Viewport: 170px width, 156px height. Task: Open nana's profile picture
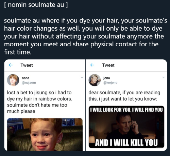[13, 80]
